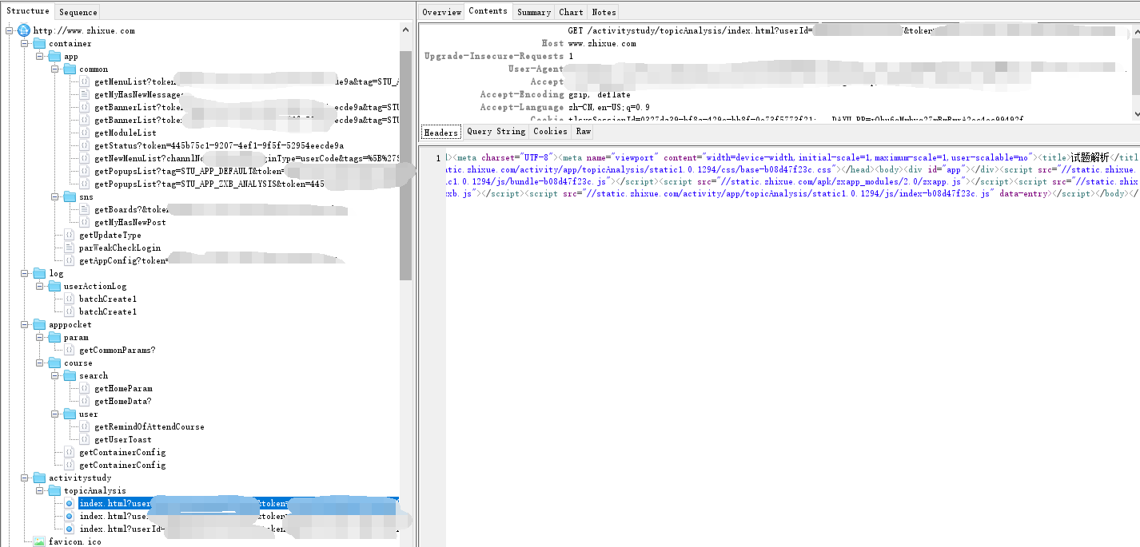Click the globe icon beside http://www.zhixue.com

pyautogui.click(x=23, y=30)
